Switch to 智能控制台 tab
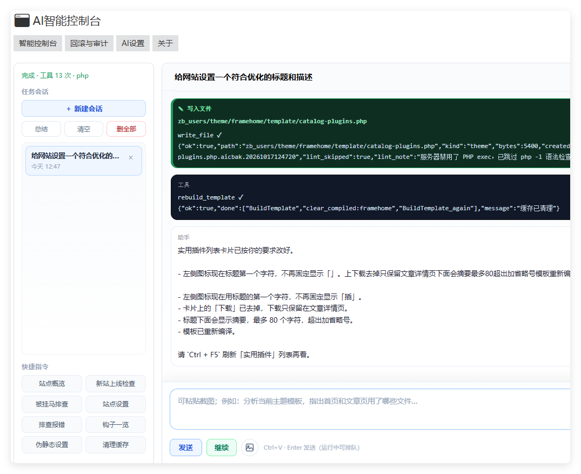The image size is (581, 474). point(38,43)
